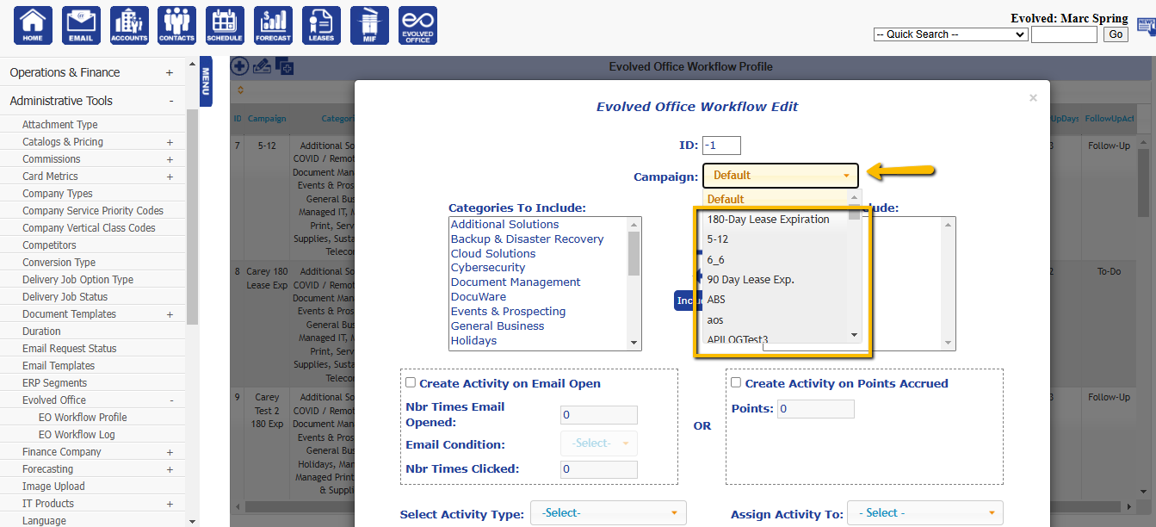Image resolution: width=1156 pixels, height=527 pixels.
Task: Enable Create Activity on Points Accrued checkbox
Action: point(736,383)
